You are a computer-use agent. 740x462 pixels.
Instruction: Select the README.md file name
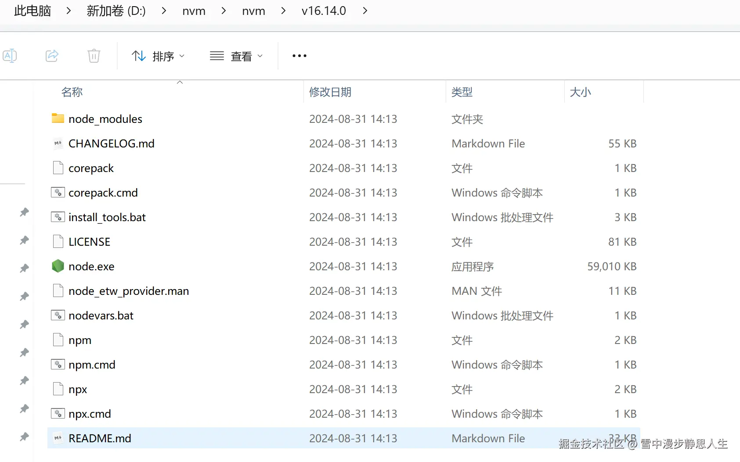point(100,438)
